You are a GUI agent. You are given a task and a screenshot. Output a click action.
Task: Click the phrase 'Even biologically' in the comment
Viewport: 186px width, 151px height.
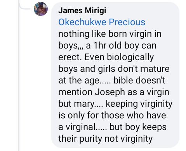pyautogui.click(x=119, y=57)
